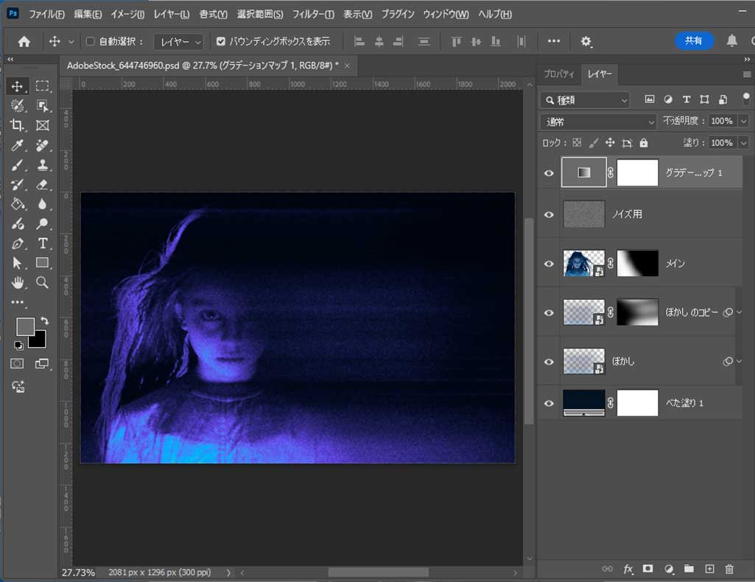Click the 共有 share button
The image size is (755, 582).
[694, 41]
